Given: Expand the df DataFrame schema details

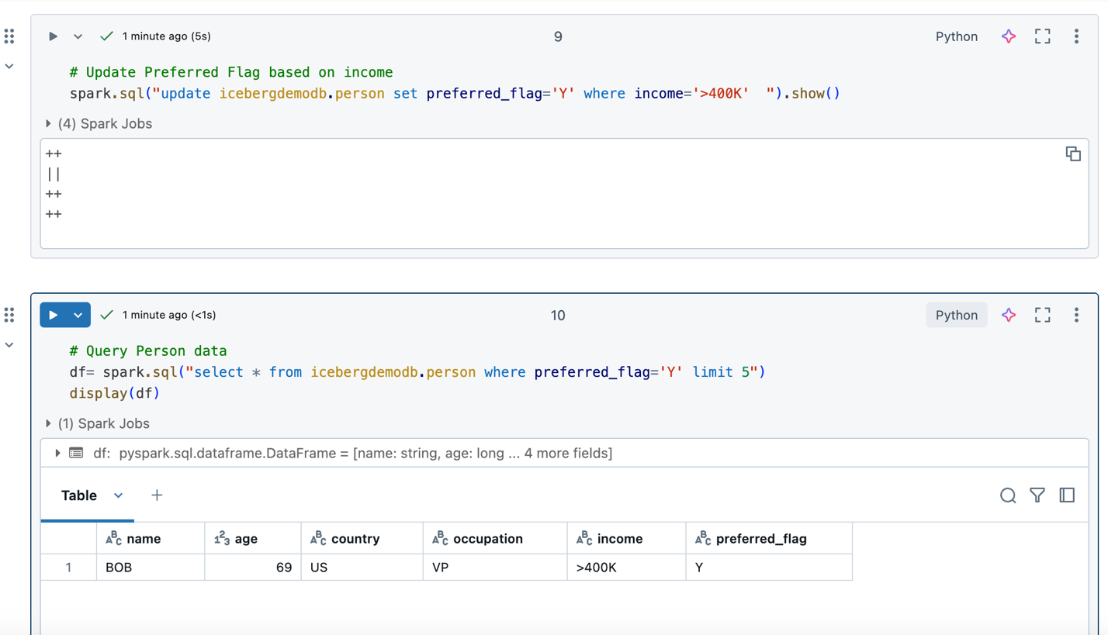Looking at the screenshot, I should [57, 453].
